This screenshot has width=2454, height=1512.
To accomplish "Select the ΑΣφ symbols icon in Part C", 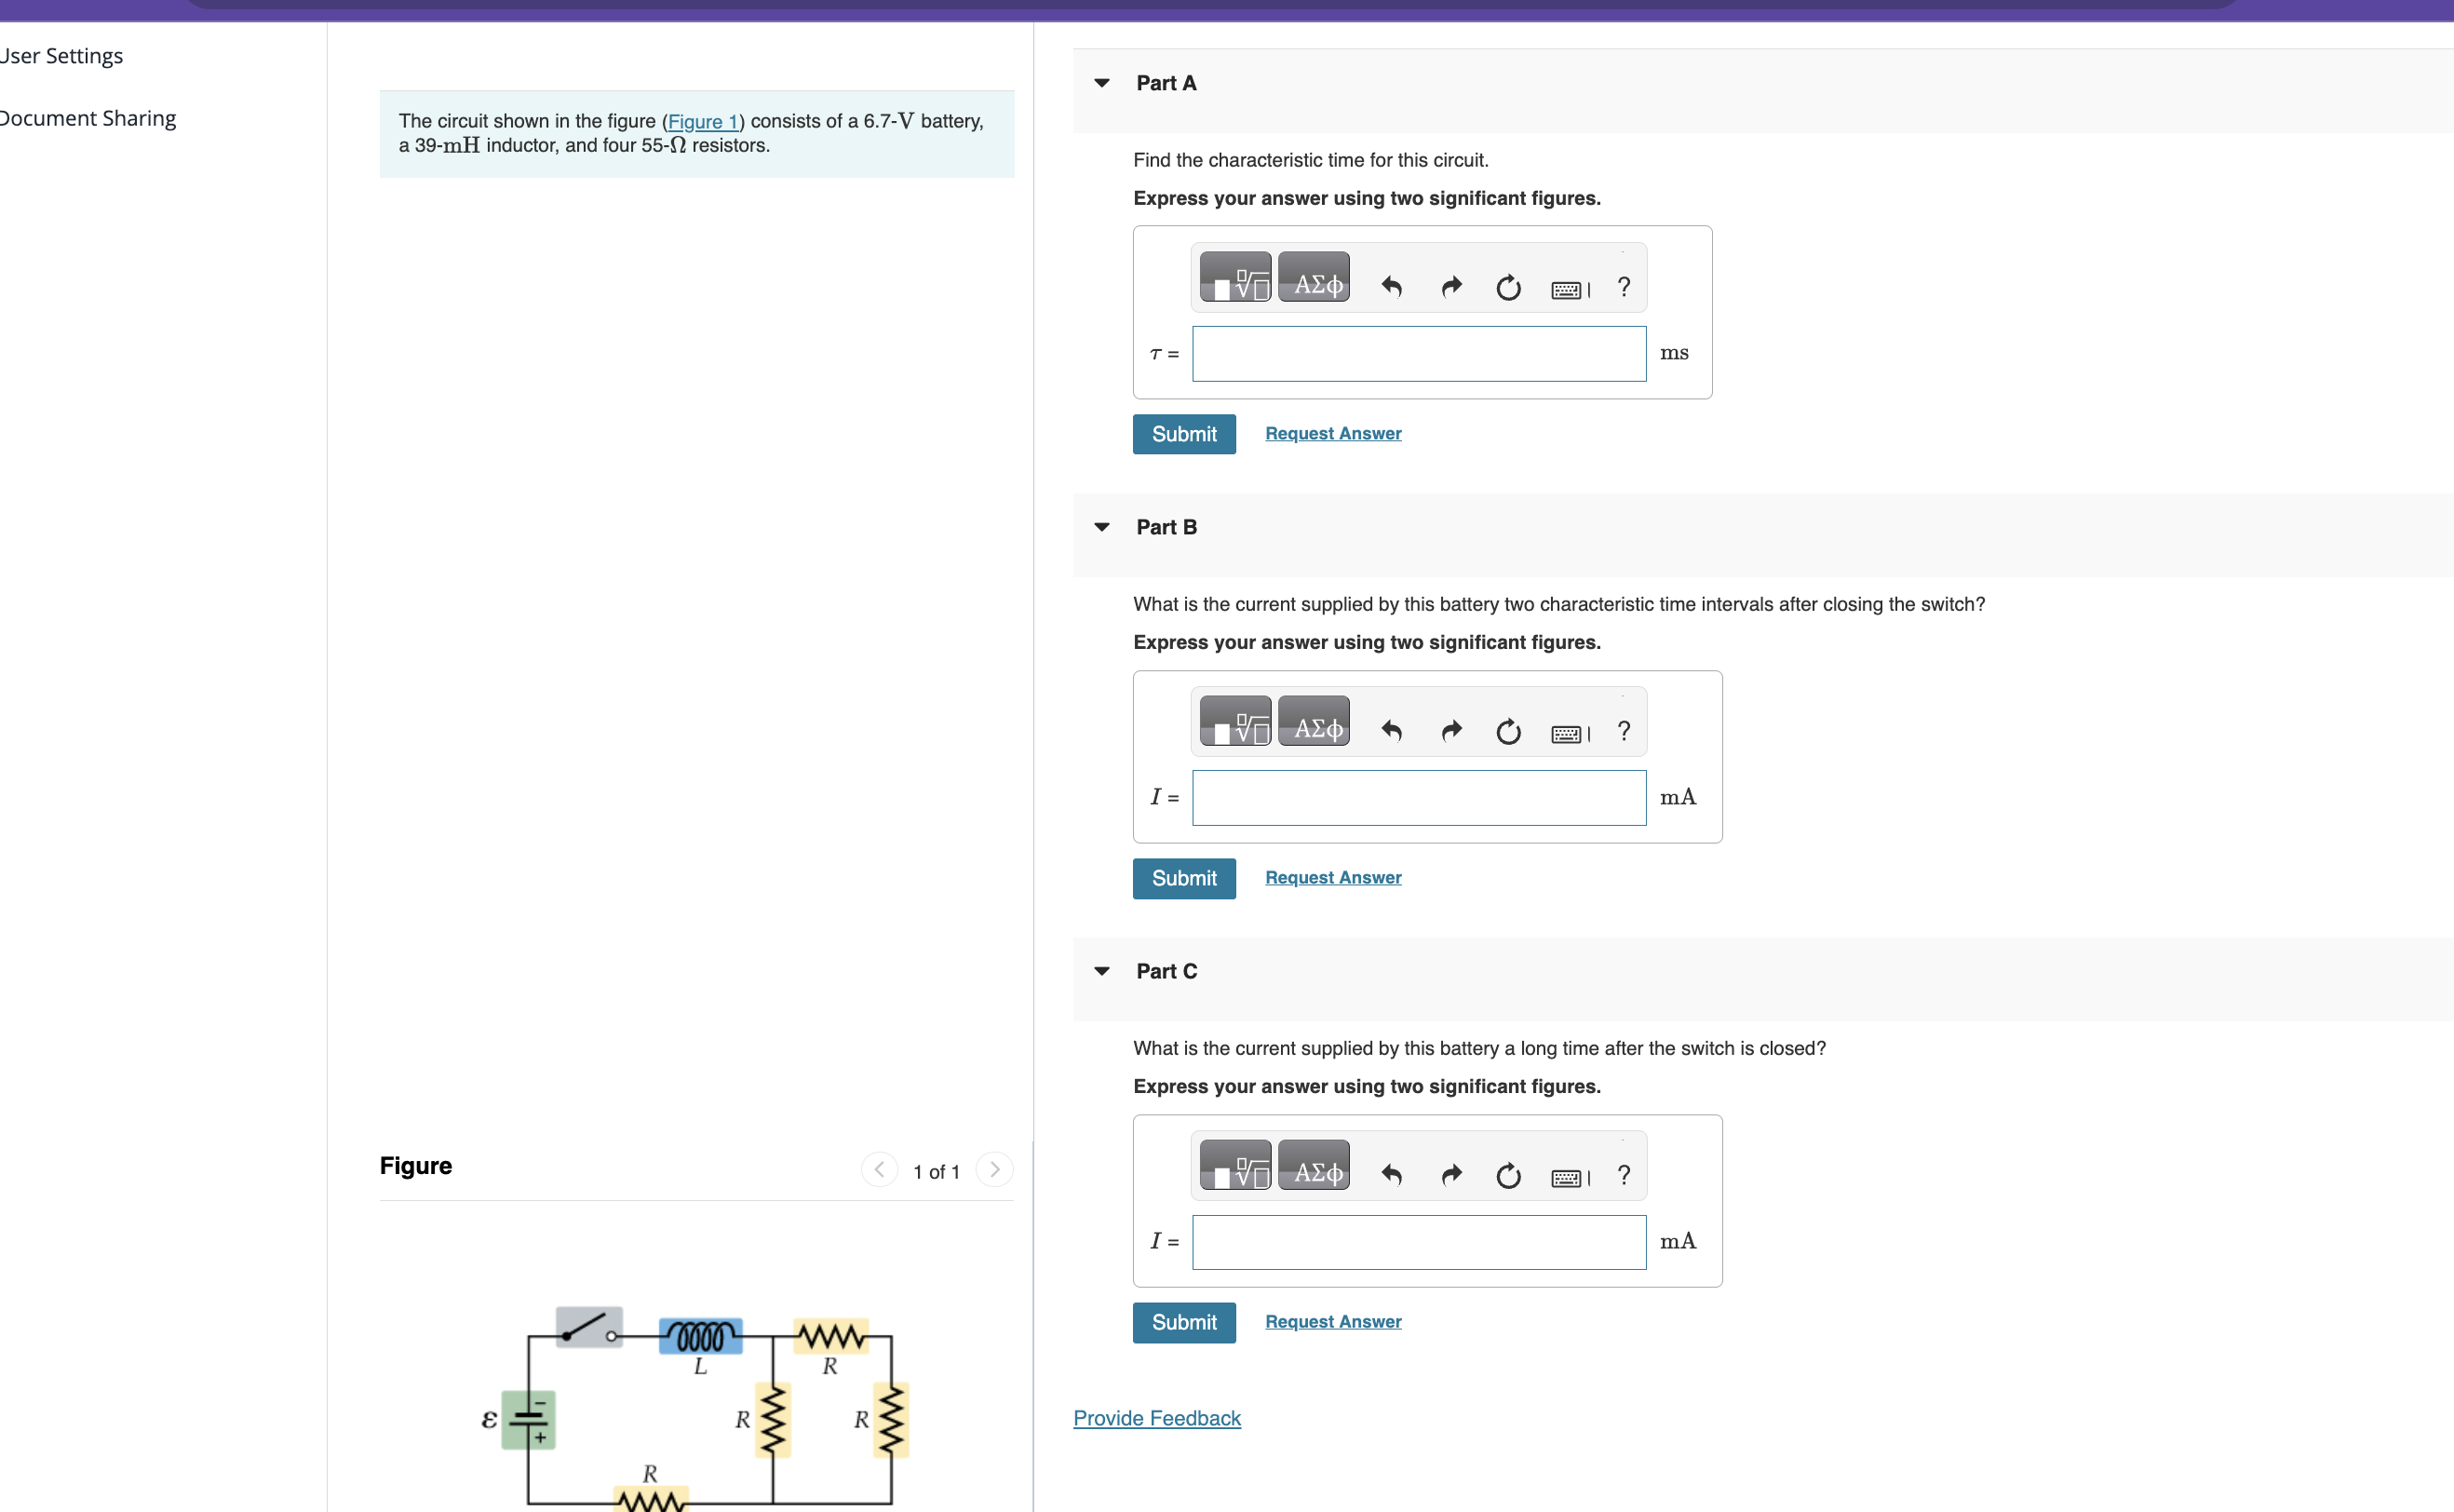I will click(x=1314, y=1166).
